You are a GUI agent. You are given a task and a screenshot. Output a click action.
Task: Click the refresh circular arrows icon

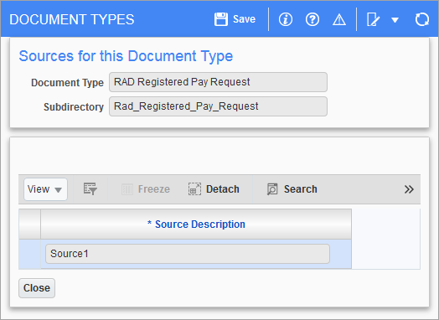(422, 19)
